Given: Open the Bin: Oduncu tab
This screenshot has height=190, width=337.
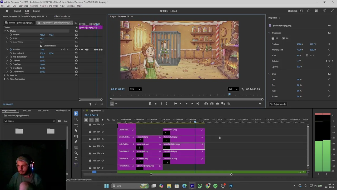Looking at the screenshot, I should [43, 111].
